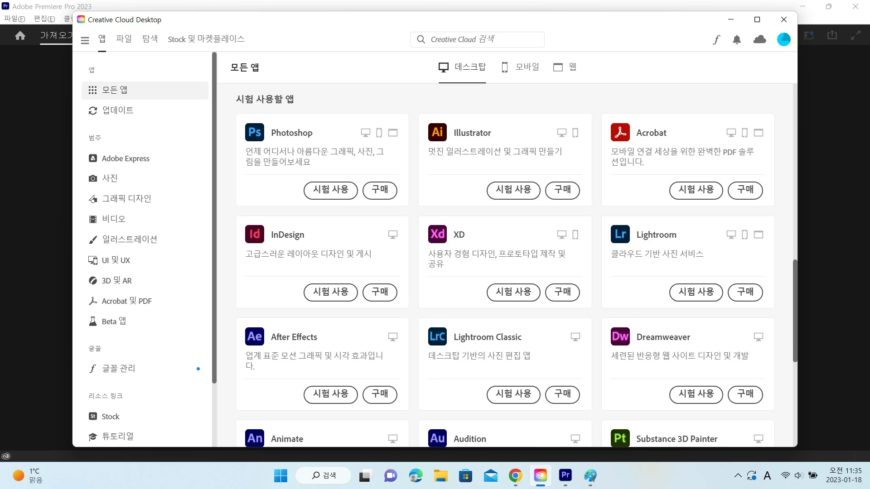This screenshot has width=870, height=489.
Task: Click the cloud sync status icon
Action: (759, 40)
